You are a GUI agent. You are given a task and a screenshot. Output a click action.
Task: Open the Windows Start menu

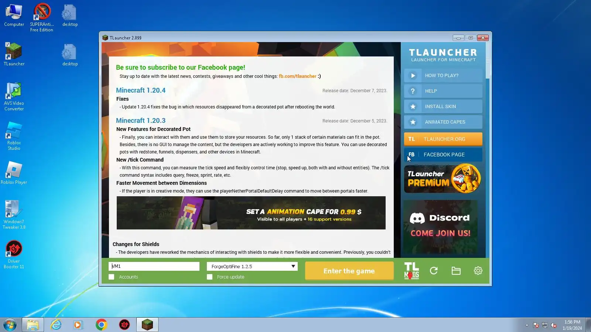(x=10, y=325)
